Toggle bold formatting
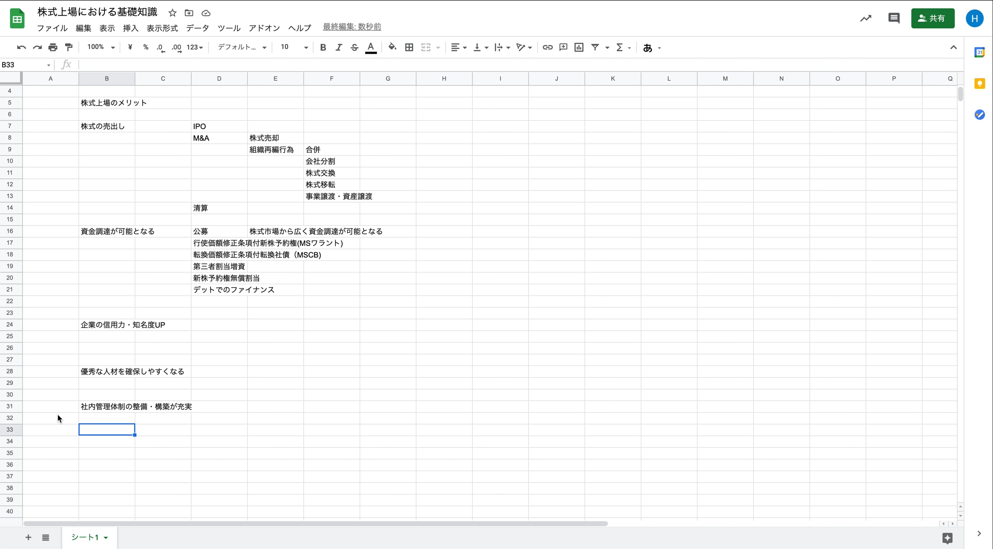The image size is (993, 549). point(323,47)
